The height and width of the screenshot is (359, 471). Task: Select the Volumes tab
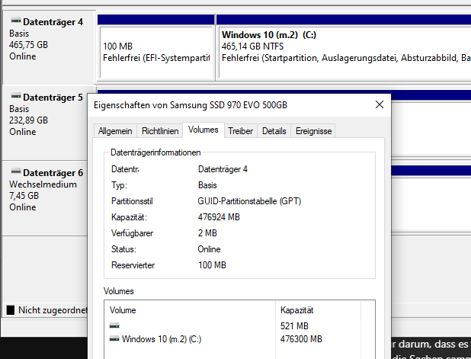tap(203, 130)
